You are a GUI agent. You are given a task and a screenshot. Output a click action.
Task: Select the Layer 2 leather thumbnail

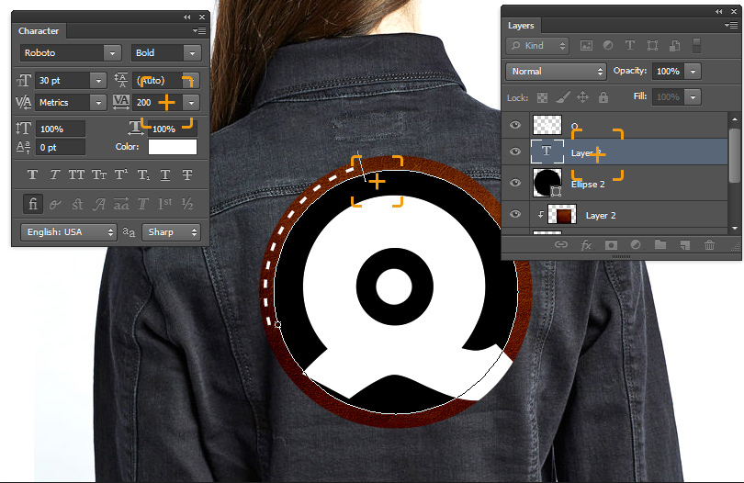click(x=562, y=215)
